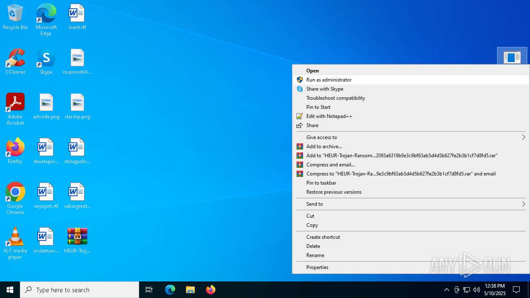Choose Compress and email...

coord(411,165)
